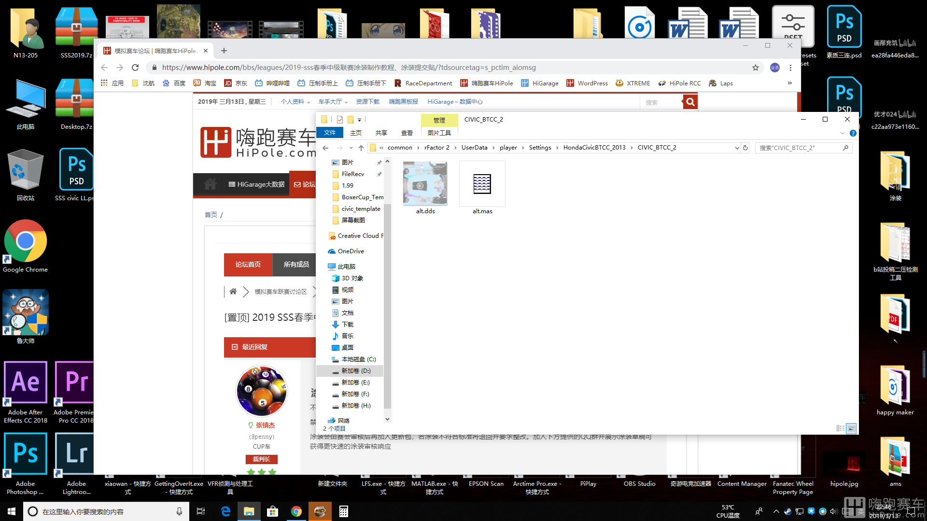This screenshot has height=521, width=927.
Task: Click the 论坛首页 forum home button
Action: point(248,264)
